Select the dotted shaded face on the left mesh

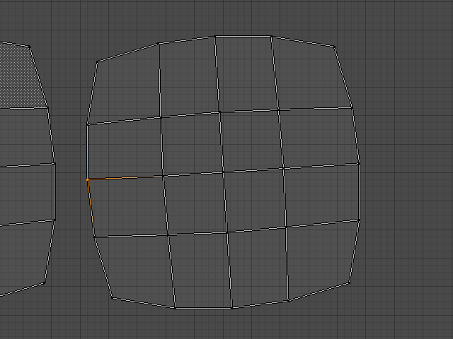(21, 77)
